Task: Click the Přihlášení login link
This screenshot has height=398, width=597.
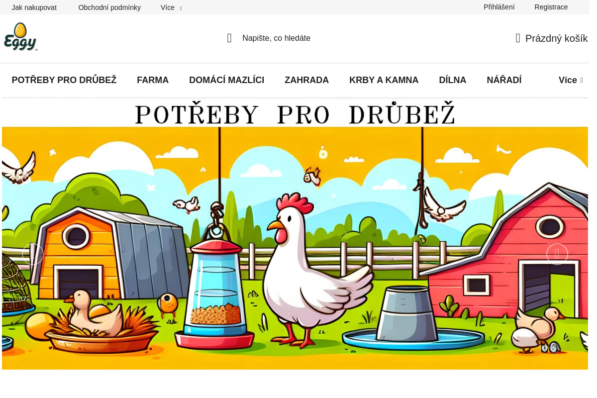Action: tap(499, 7)
